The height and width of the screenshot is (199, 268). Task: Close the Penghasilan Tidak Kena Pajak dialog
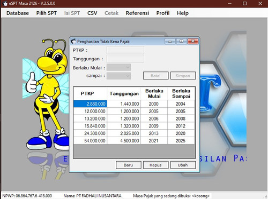click(193, 41)
